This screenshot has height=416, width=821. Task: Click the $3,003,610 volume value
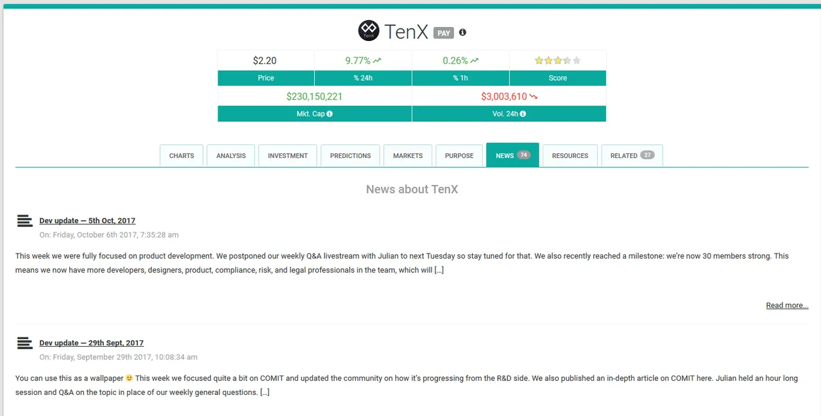point(504,97)
